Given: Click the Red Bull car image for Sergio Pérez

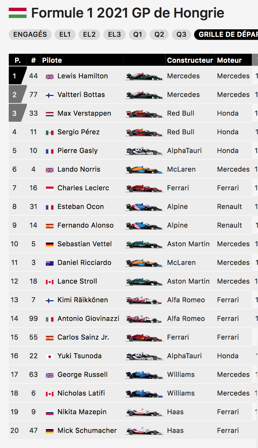Looking at the screenshot, I should click(144, 132).
